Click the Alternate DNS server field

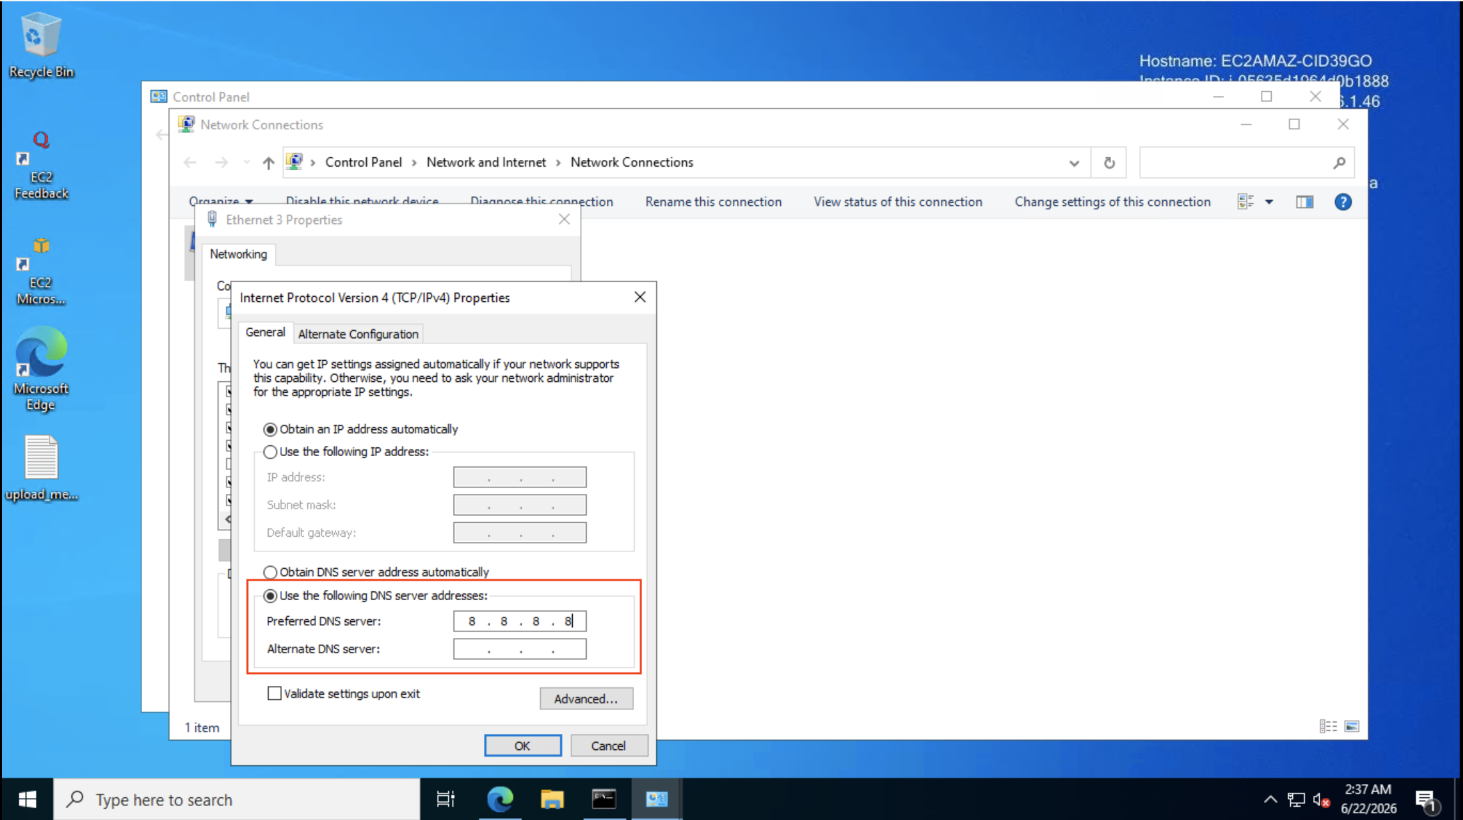[519, 649]
